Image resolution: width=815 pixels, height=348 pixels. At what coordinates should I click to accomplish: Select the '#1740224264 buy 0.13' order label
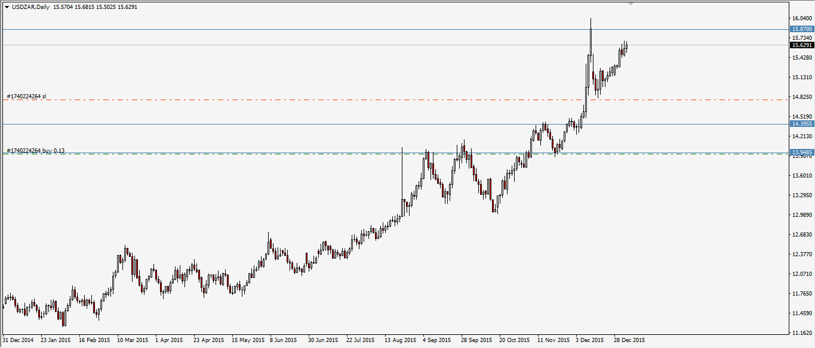point(36,151)
